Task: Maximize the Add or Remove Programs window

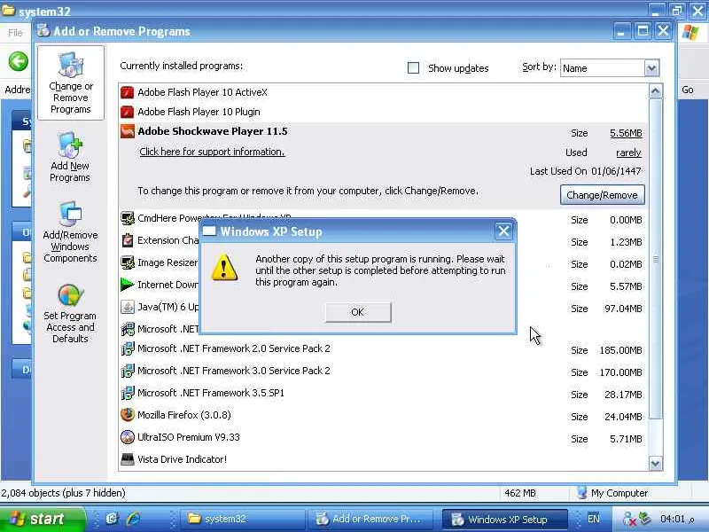Action: tap(643, 32)
